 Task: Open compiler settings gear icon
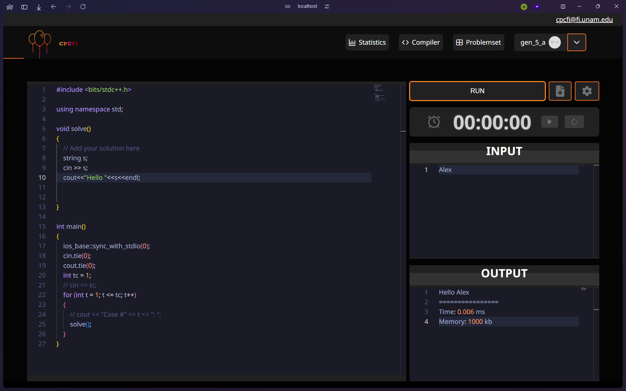[x=587, y=91]
